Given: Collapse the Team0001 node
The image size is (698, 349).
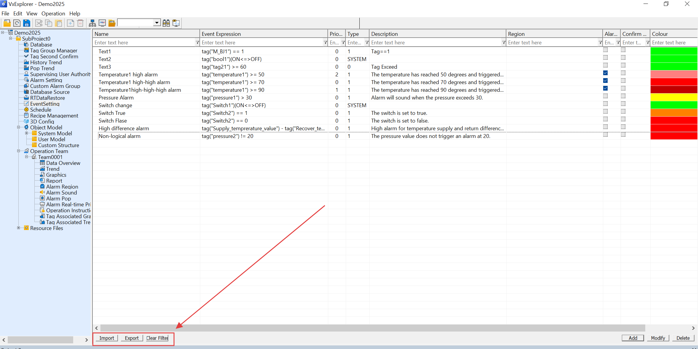Looking at the screenshot, I should click(x=26, y=157).
